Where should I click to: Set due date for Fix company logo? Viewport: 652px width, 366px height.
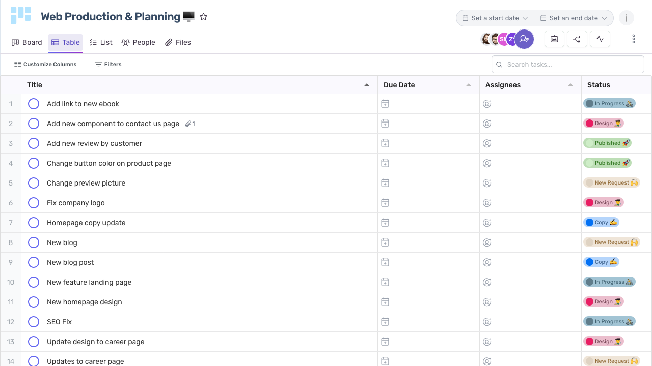tap(385, 203)
